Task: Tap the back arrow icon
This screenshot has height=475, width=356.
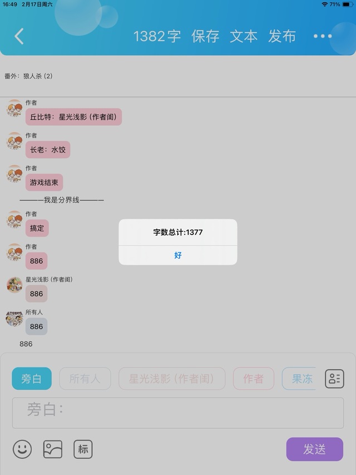Action: click(19, 36)
